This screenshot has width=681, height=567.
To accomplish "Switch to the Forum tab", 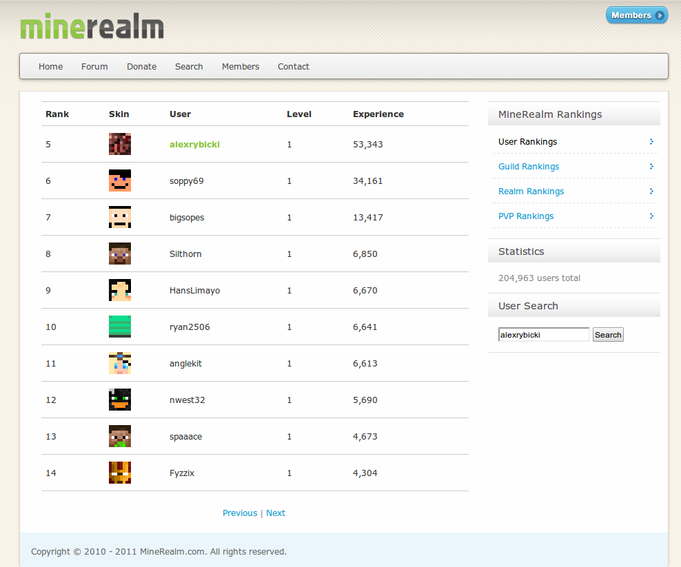I will [x=94, y=66].
